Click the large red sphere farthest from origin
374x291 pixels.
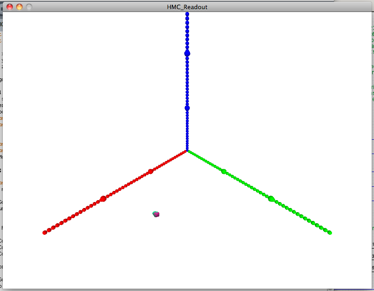pos(103,199)
